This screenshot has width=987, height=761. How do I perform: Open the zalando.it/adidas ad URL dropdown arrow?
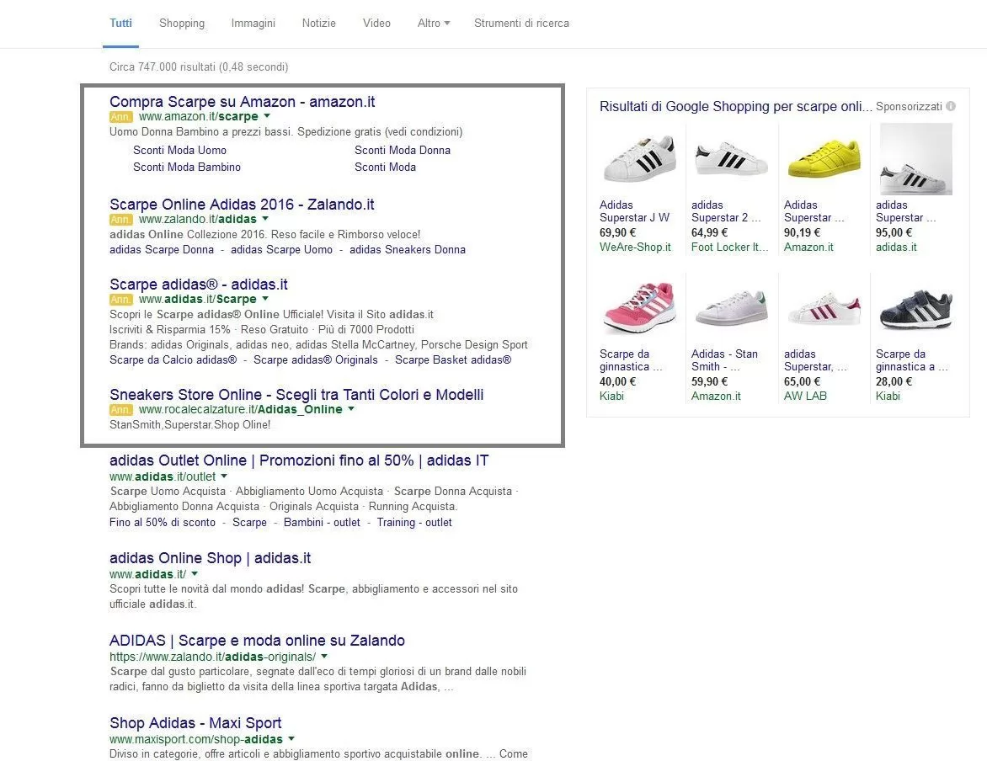(x=265, y=219)
